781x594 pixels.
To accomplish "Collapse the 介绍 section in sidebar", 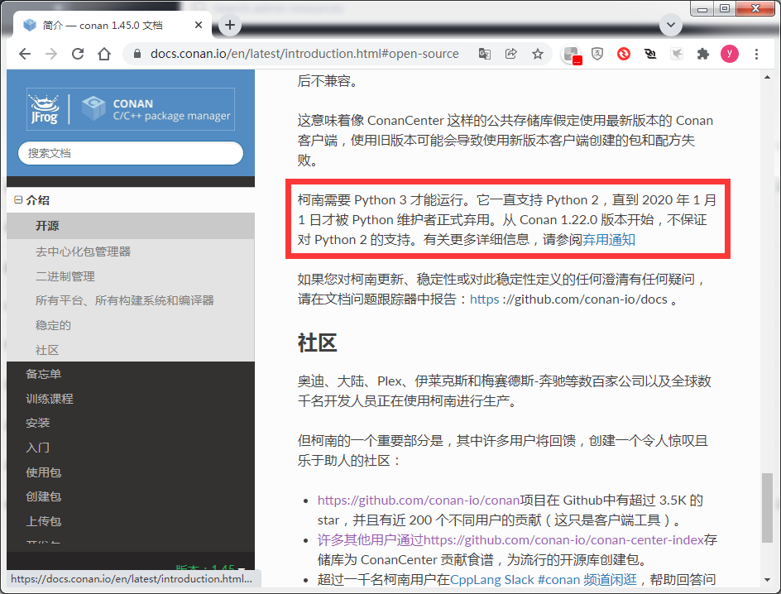I will click(17, 199).
